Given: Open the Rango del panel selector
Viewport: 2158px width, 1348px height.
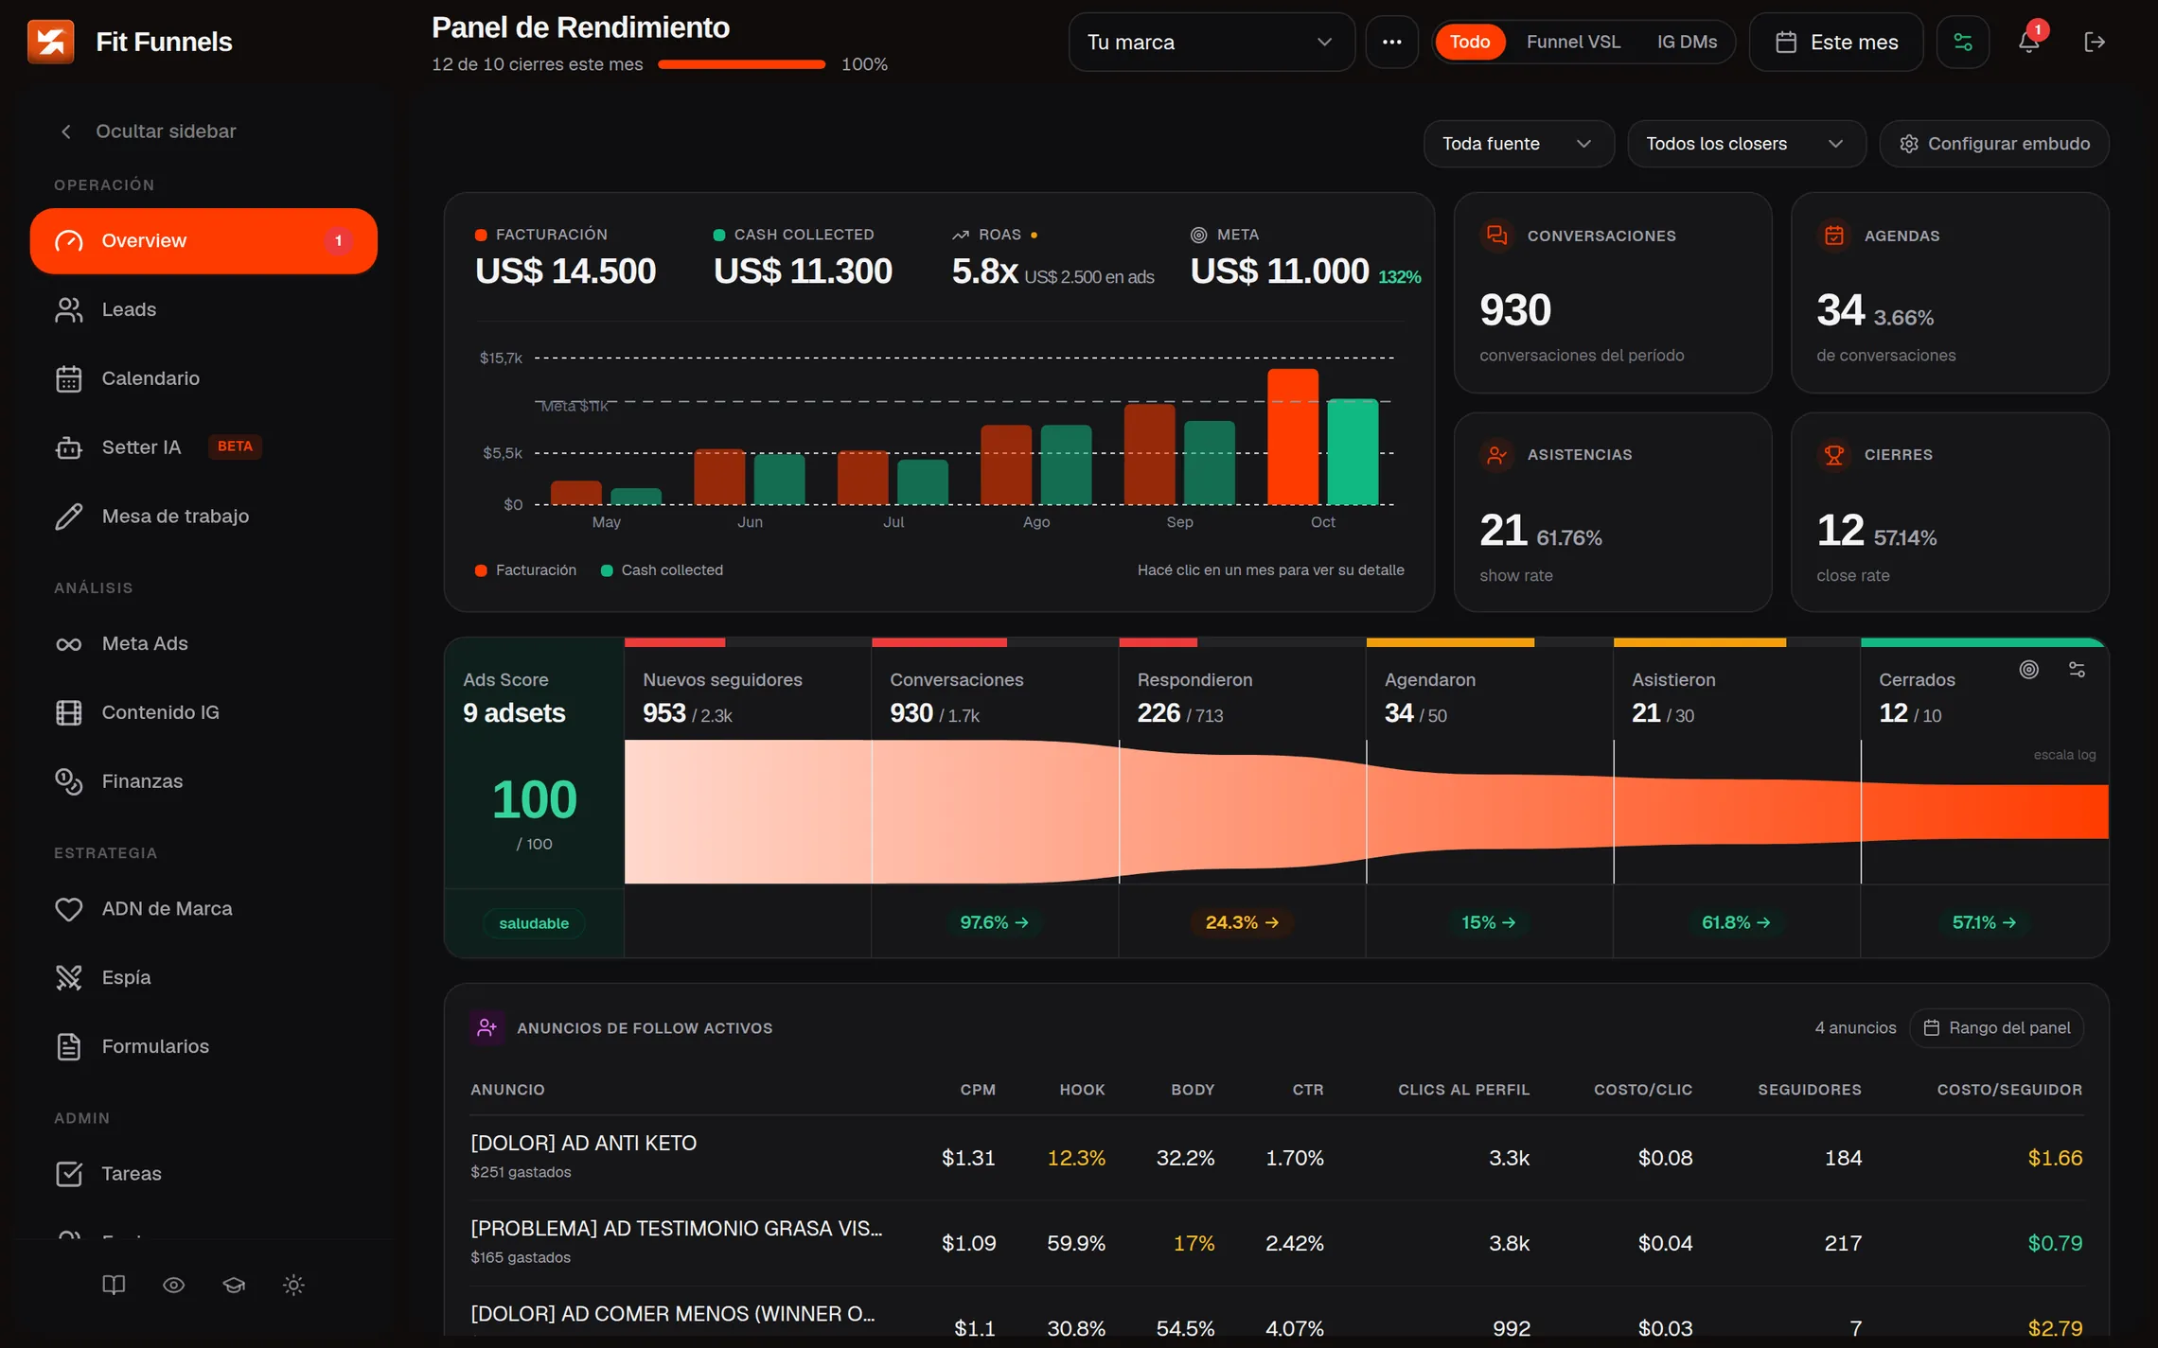Looking at the screenshot, I should [x=1996, y=1027].
